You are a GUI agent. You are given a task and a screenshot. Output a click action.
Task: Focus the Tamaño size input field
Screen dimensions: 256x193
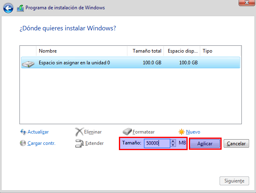click(157, 143)
